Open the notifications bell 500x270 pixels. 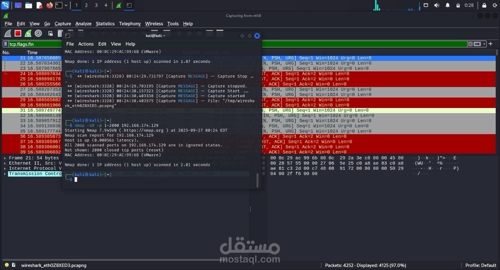(x=448, y=5)
